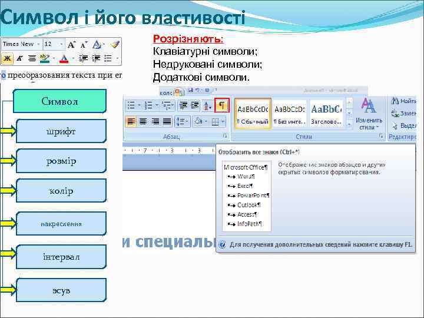The image size is (424, 318).
Task: Open Shading dropdown arrow
Action: 206,122
